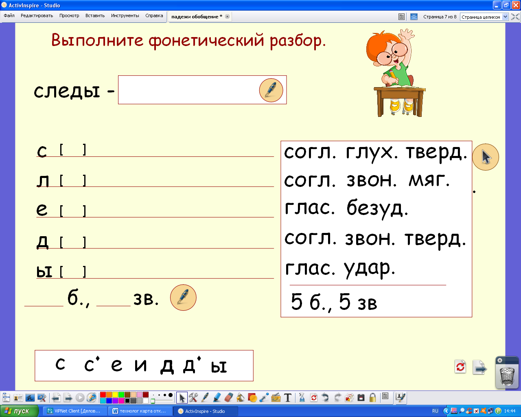
Task: Open the page zoom Страница целиком dropdown
Action: [484, 17]
